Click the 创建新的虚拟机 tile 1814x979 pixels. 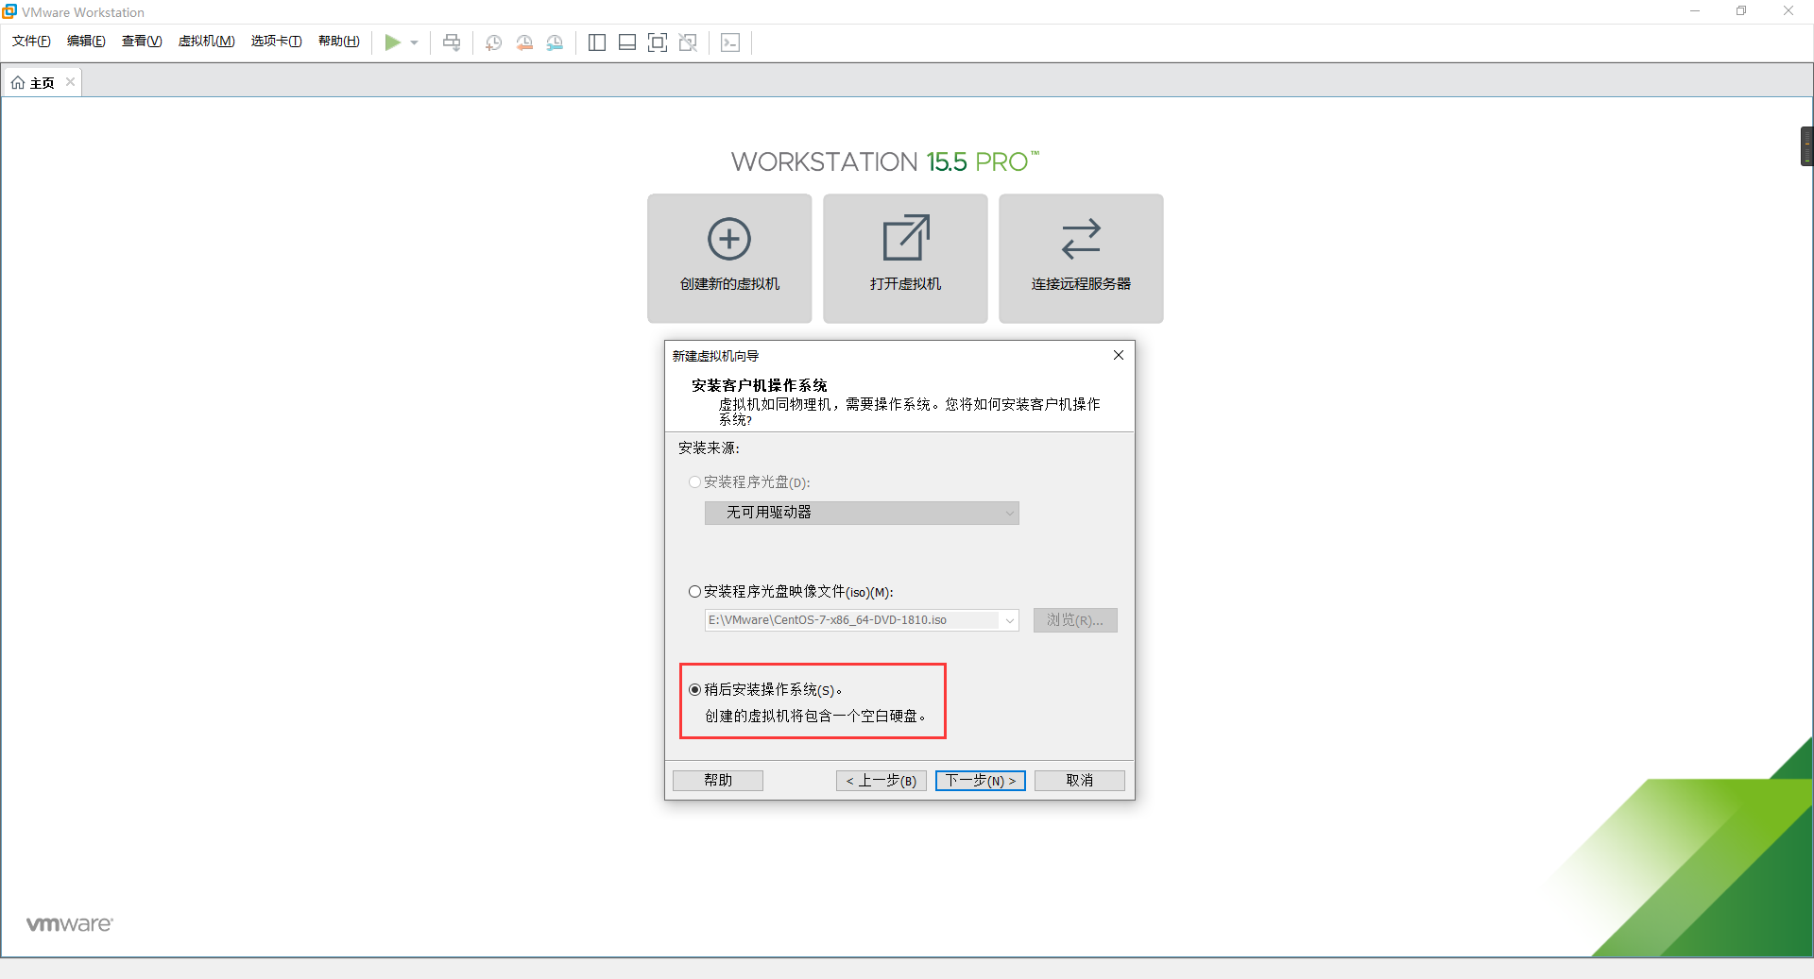click(x=729, y=259)
